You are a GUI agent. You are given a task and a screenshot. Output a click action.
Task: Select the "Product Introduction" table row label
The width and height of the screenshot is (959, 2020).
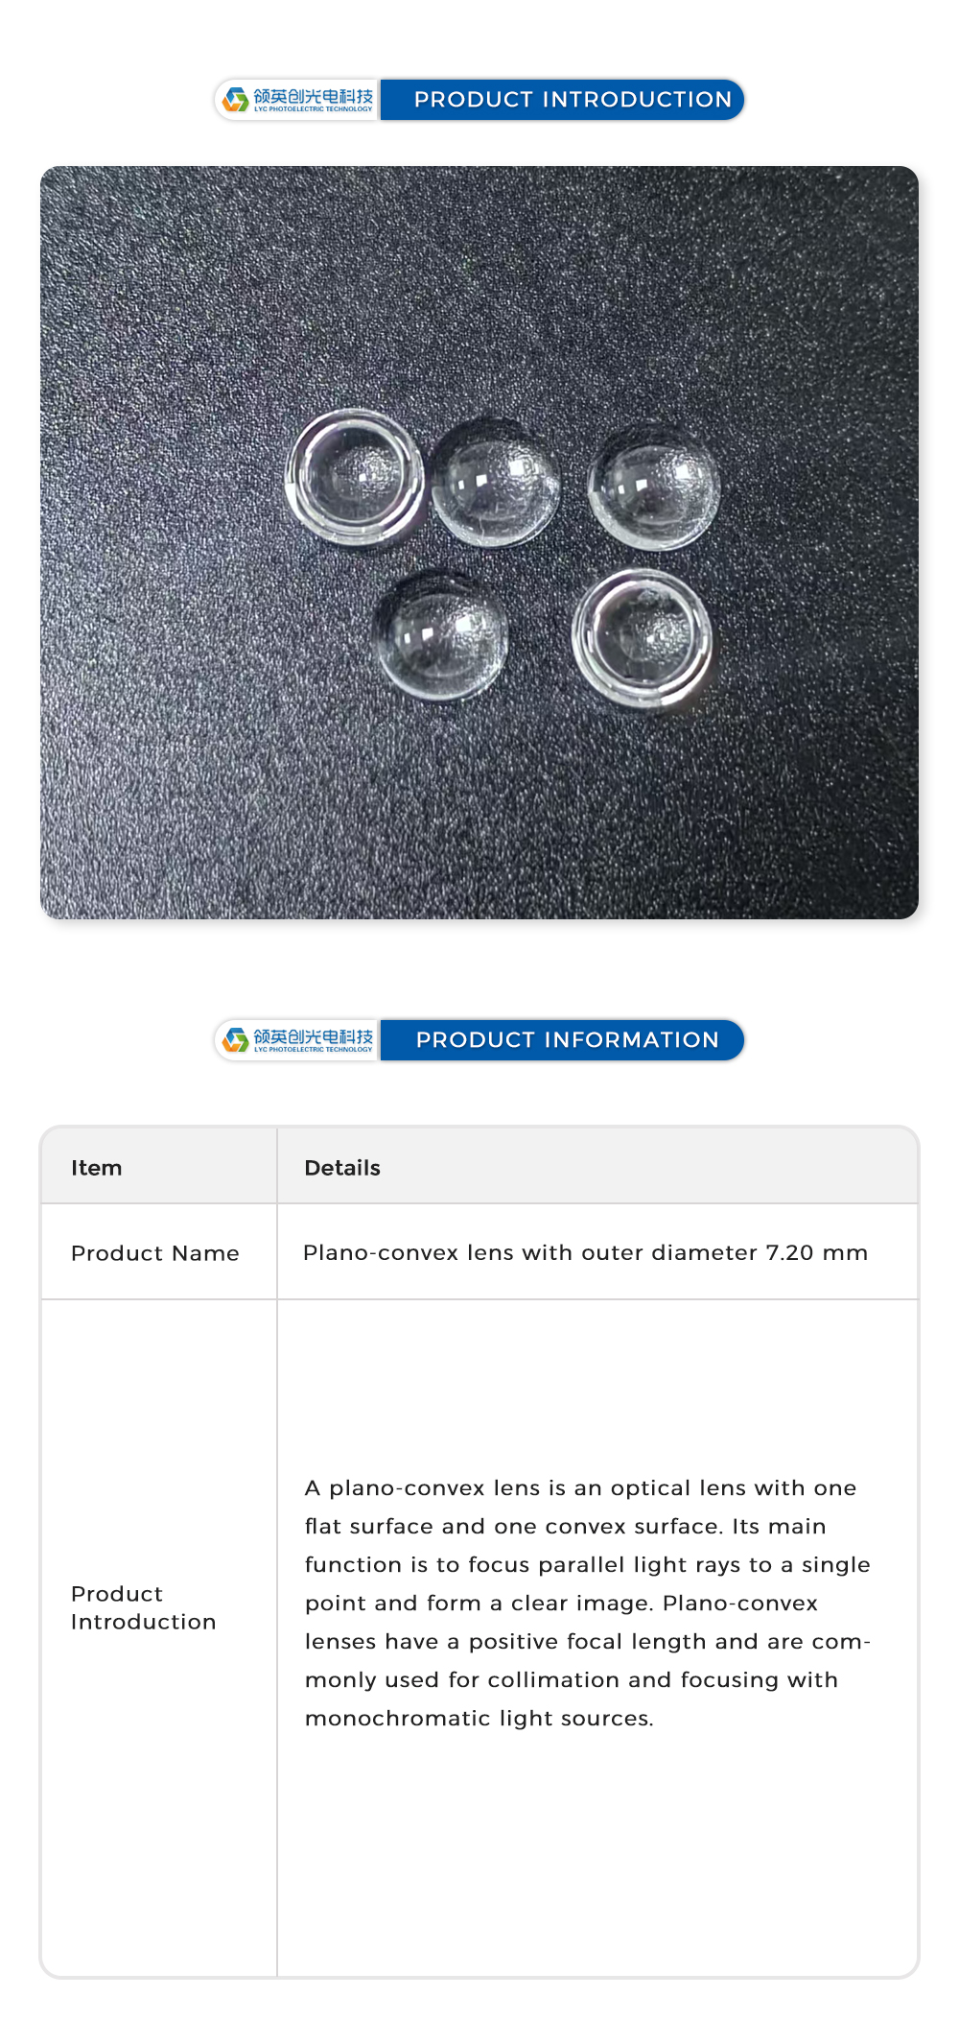coord(144,1607)
